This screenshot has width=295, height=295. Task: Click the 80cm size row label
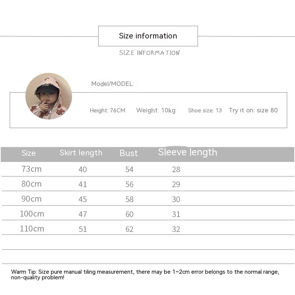pyautogui.click(x=31, y=184)
